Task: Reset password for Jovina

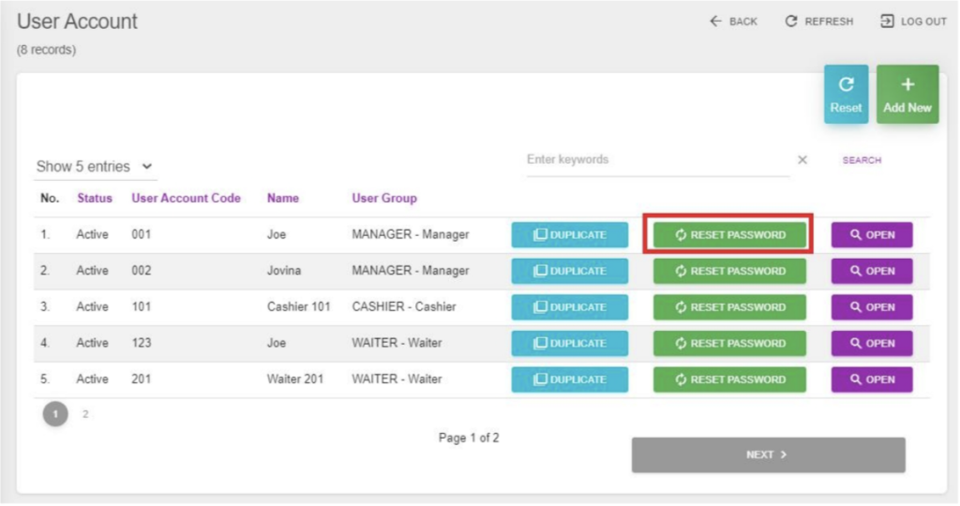Action: pyautogui.click(x=729, y=272)
